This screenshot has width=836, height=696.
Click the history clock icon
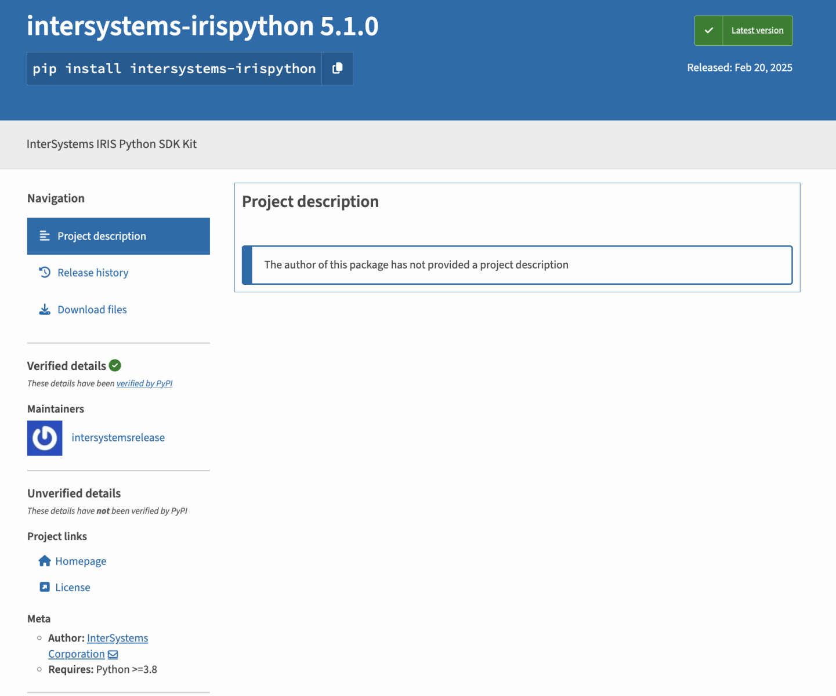tap(45, 272)
